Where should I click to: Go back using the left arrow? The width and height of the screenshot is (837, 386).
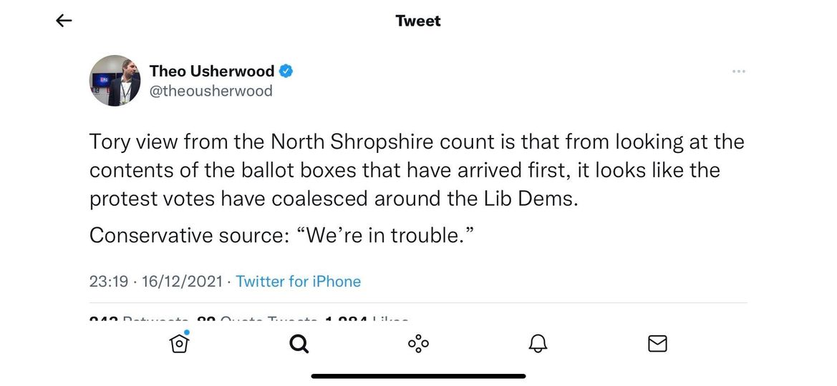(64, 21)
